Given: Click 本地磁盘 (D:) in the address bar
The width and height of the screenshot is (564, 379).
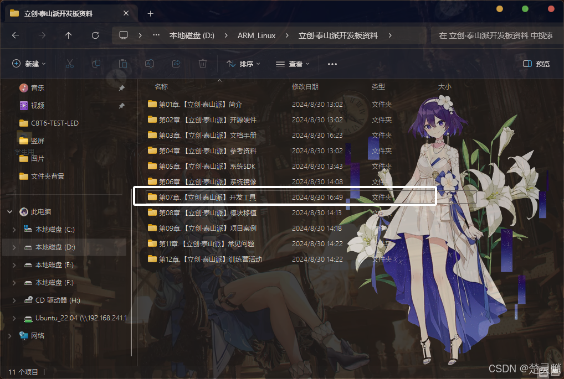Looking at the screenshot, I should 192,35.
